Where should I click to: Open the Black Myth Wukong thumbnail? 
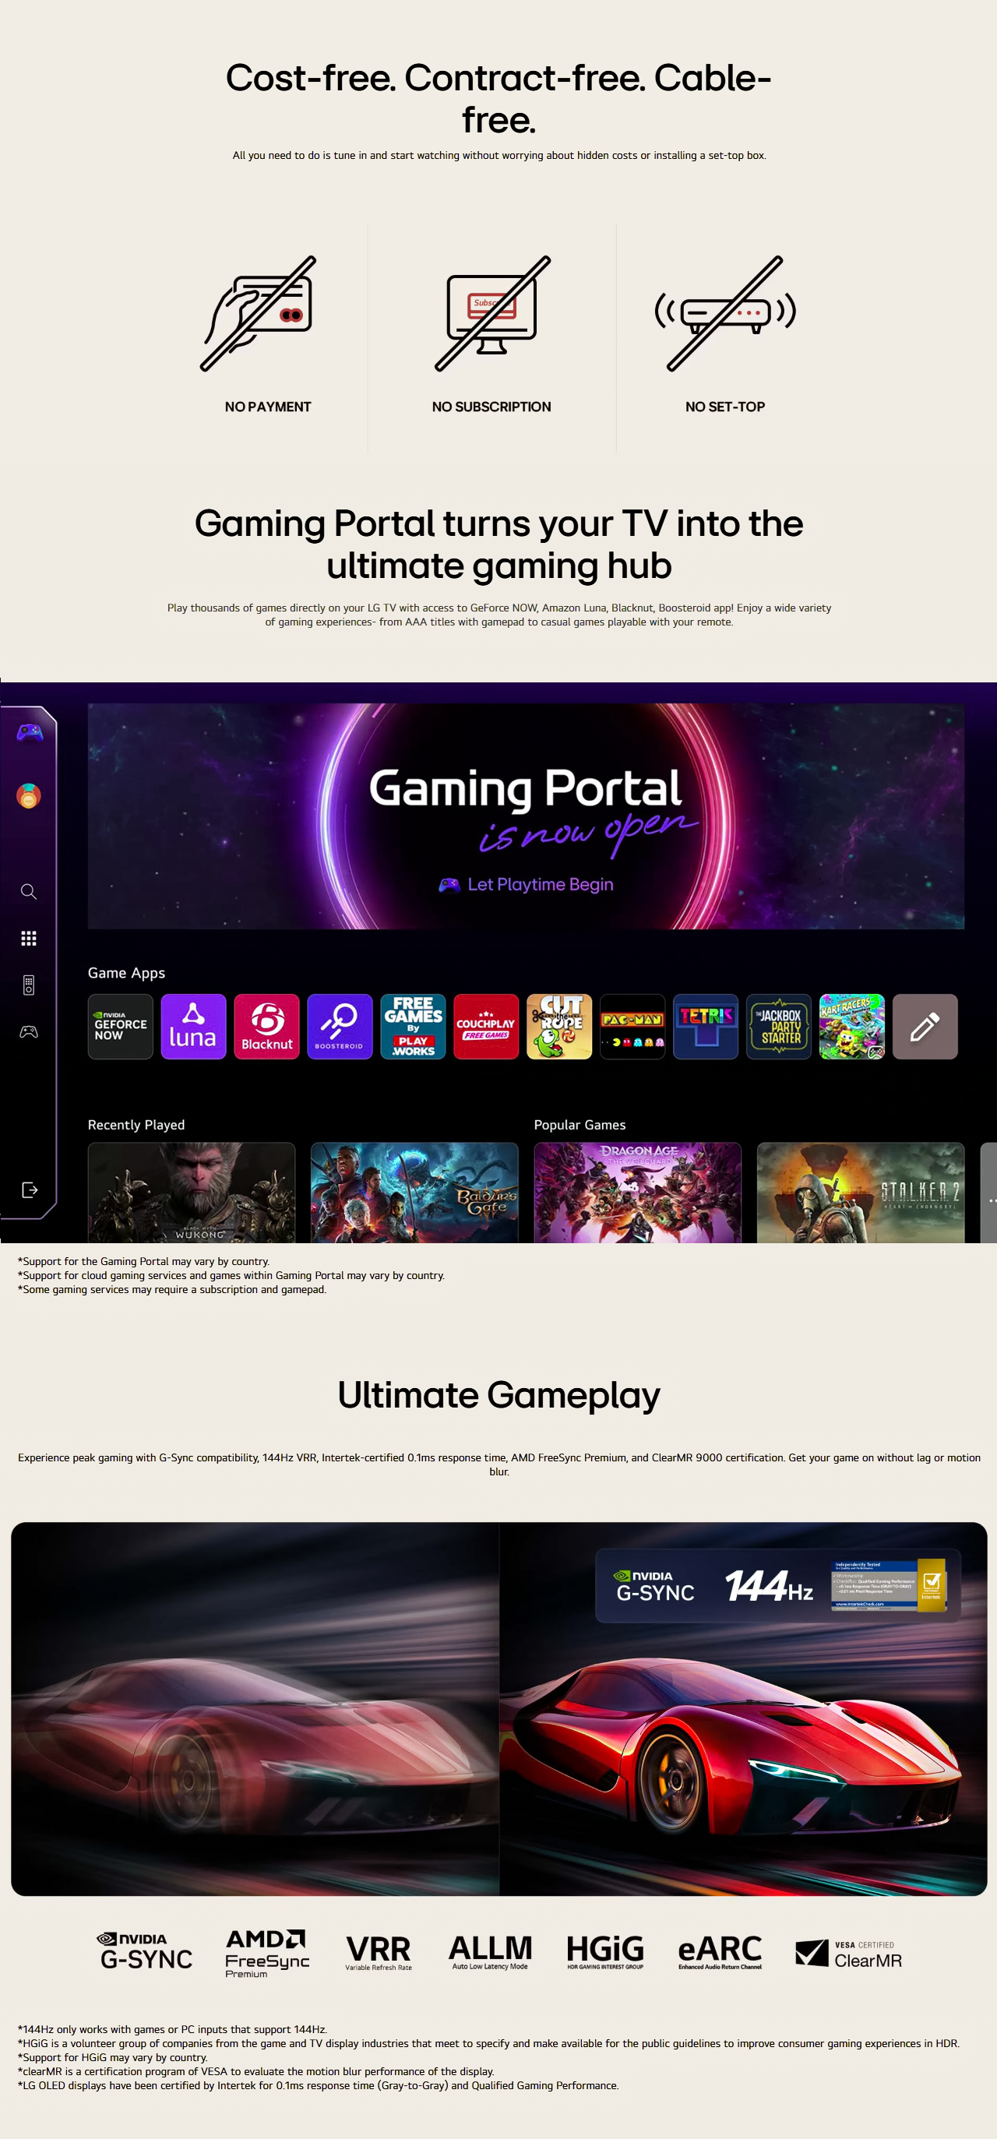click(192, 1193)
